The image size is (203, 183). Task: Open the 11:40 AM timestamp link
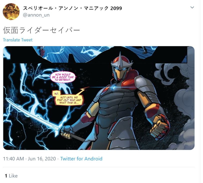pyautogui.click(x=14, y=159)
